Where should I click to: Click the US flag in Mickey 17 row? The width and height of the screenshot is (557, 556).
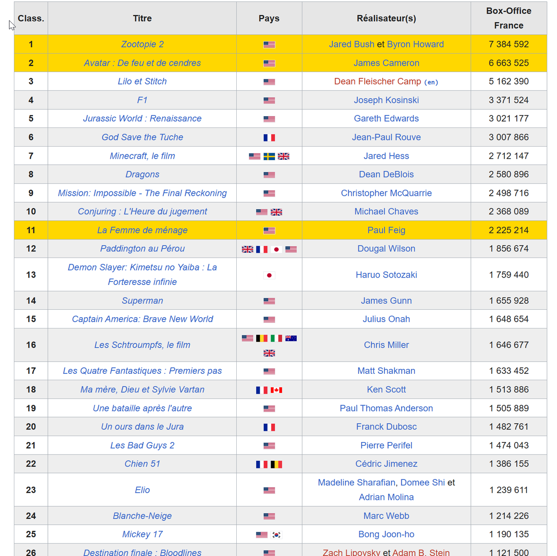click(262, 535)
